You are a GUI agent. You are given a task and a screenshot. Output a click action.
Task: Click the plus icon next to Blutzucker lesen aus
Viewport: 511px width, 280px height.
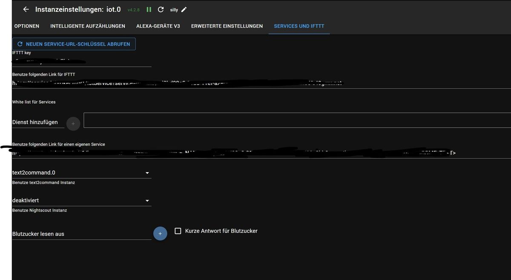[x=160, y=233]
